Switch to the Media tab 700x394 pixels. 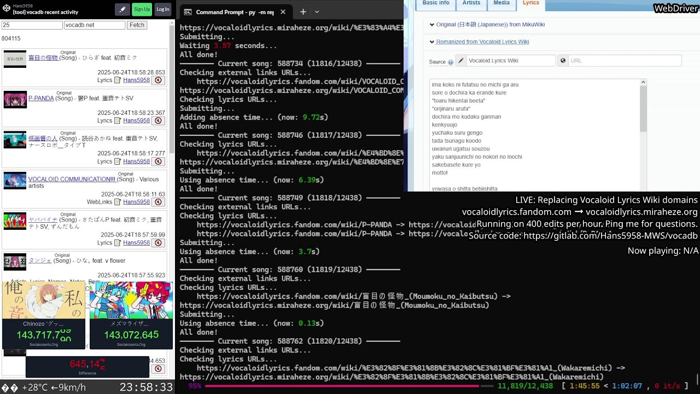click(x=501, y=4)
